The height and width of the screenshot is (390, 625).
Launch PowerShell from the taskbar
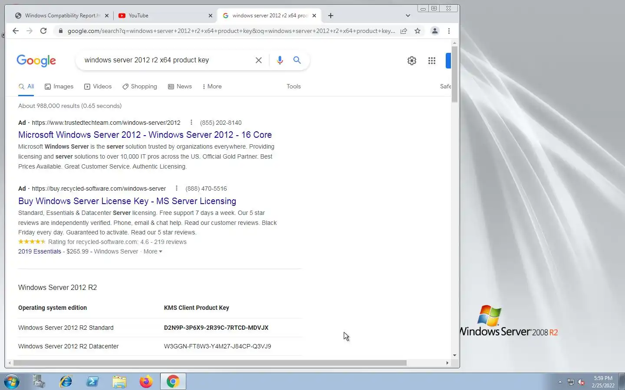(92, 382)
